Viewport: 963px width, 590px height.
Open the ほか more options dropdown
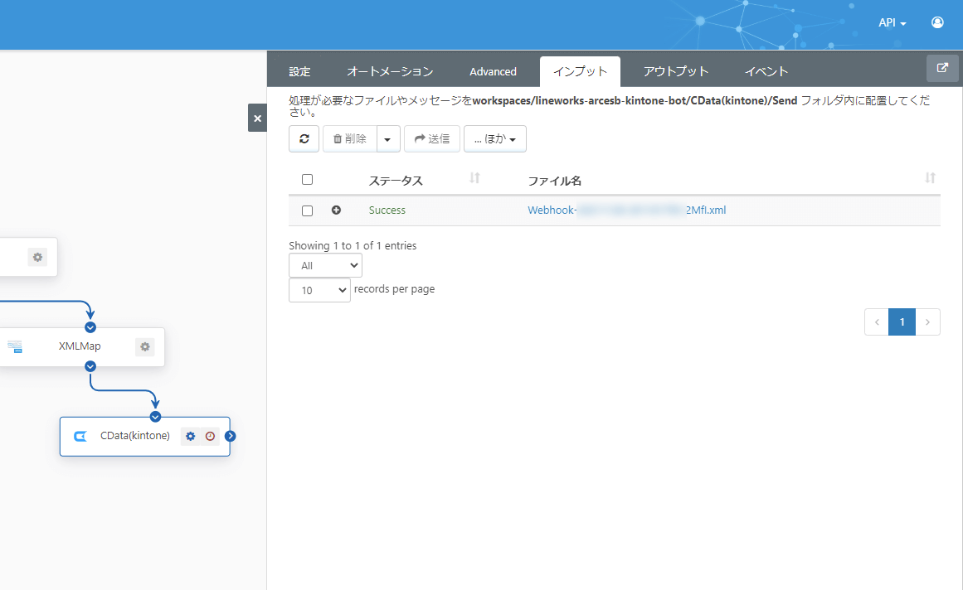click(x=495, y=138)
